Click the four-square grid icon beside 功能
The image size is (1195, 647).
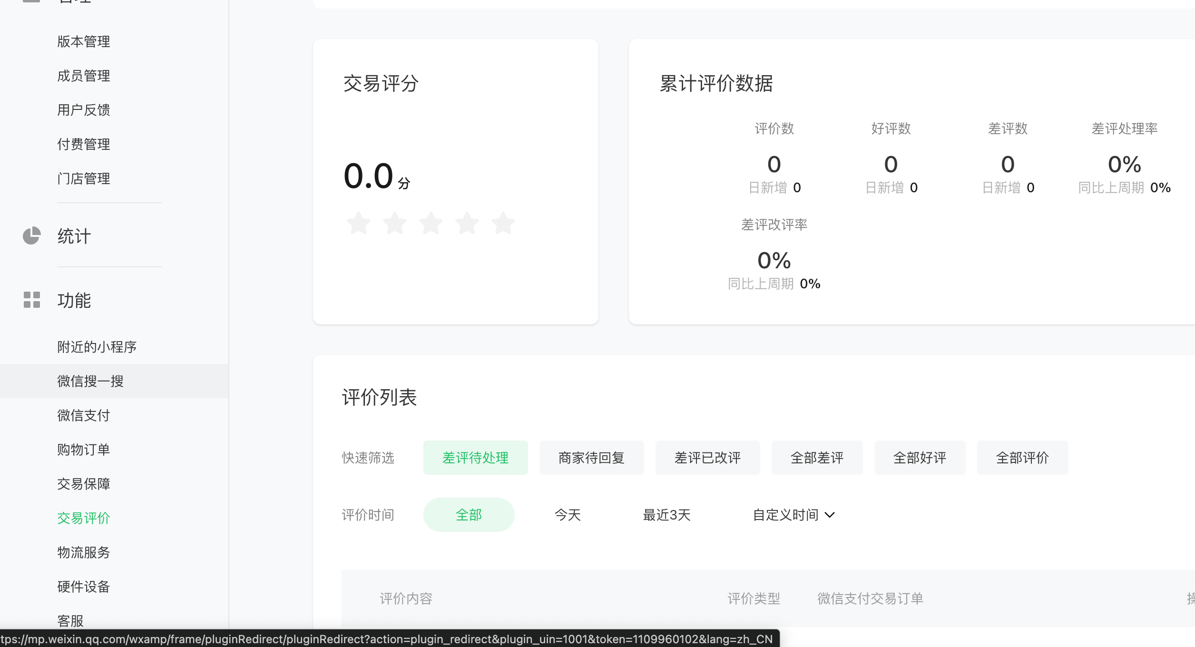point(31,300)
